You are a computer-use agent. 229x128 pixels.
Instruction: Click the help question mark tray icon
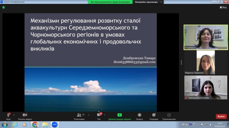190,124
